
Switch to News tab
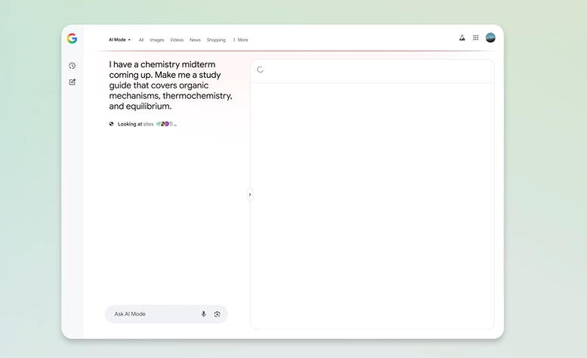click(x=195, y=40)
